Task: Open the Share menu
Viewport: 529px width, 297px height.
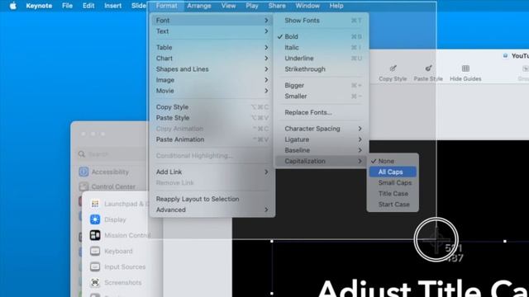Action: (x=277, y=6)
